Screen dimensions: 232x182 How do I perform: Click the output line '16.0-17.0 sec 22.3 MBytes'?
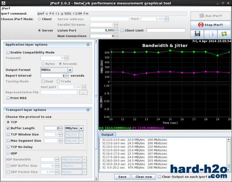(133, 154)
